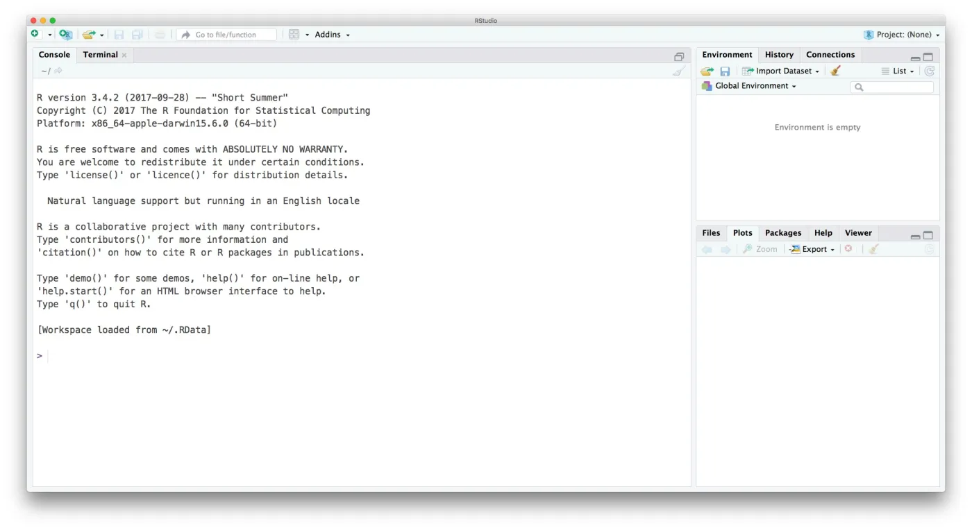Screen dimensions: 972x530
Task: Close the Terminal tab
Action: click(124, 55)
